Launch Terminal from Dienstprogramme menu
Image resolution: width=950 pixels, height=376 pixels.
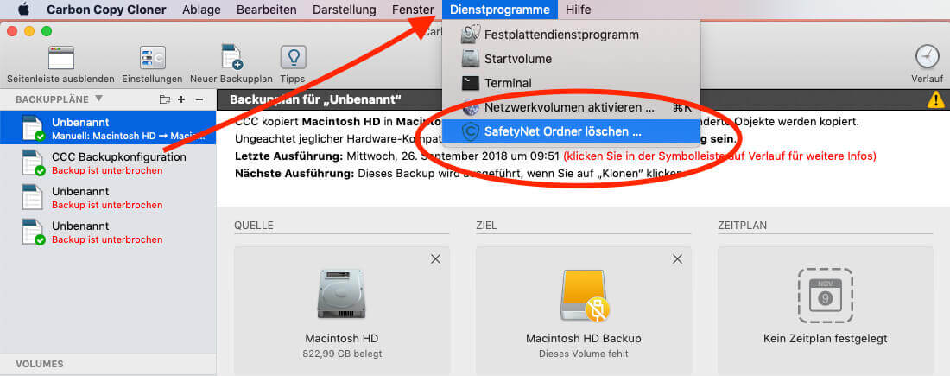click(508, 83)
